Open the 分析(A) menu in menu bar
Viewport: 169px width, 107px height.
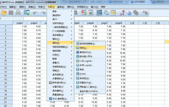click(x=51, y=7)
